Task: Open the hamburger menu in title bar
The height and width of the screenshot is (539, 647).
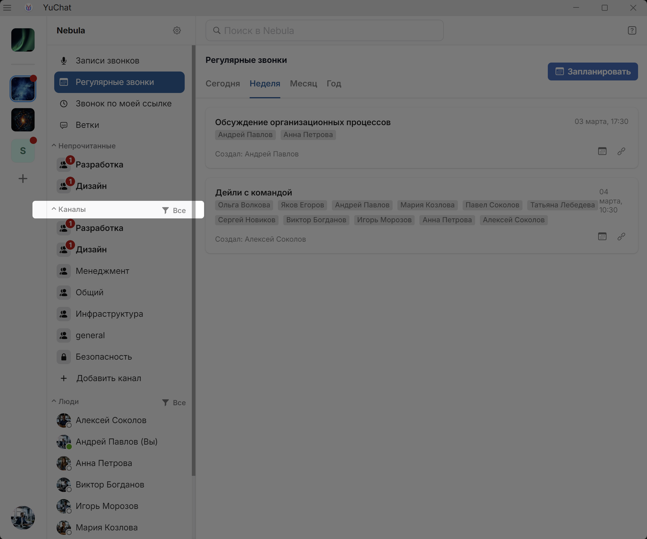Action: point(7,8)
